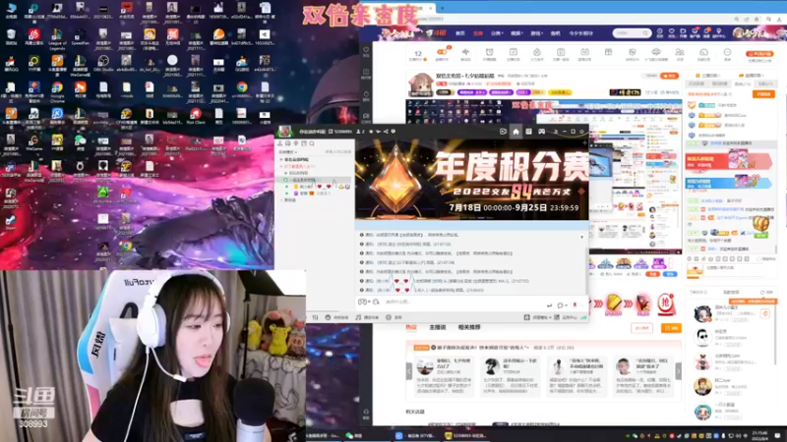Click the History clock icon in Douyu top bar
This screenshot has width=787, height=442.
pos(659,33)
